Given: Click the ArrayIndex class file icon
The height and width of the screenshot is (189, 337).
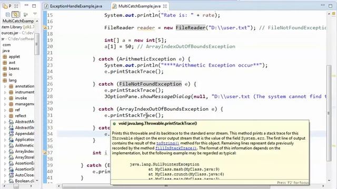Looking at the screenshot, I should click(11, 152).
